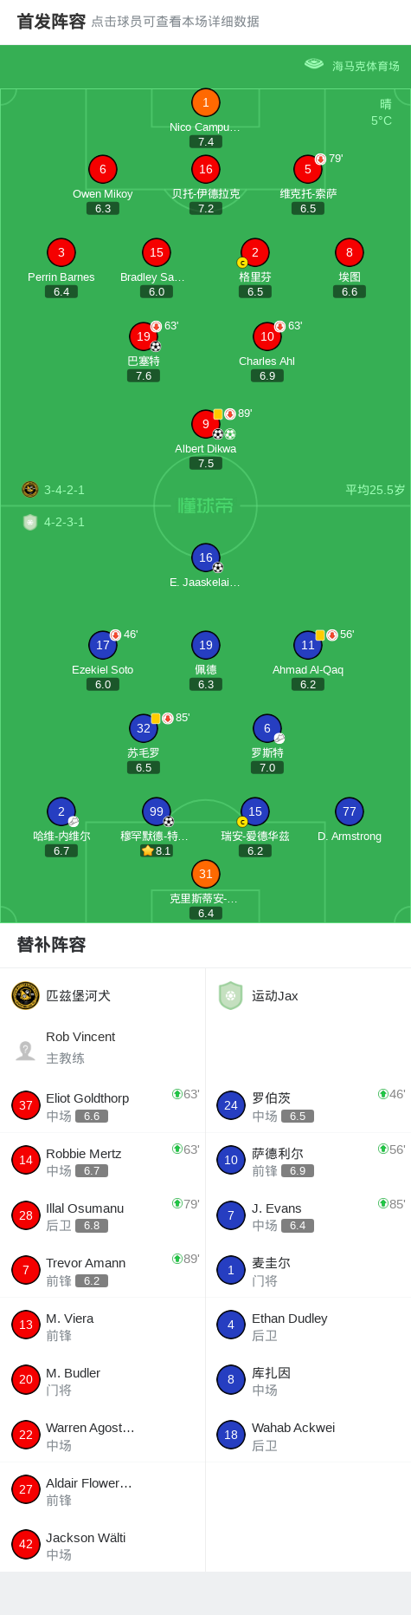
Task: Tap the stadium icon beside 海马克体育场
Action: (x=313, y=64)
